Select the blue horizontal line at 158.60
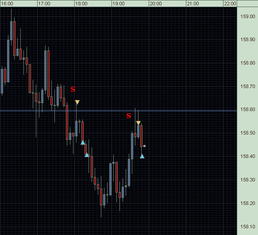 [119, 111]
